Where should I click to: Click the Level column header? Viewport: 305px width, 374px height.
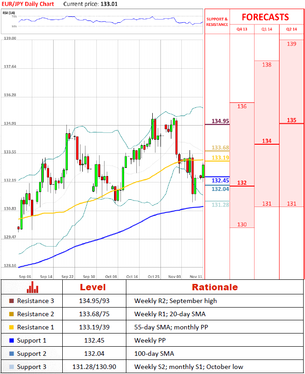pyautogui.click(x=93, y=287)
